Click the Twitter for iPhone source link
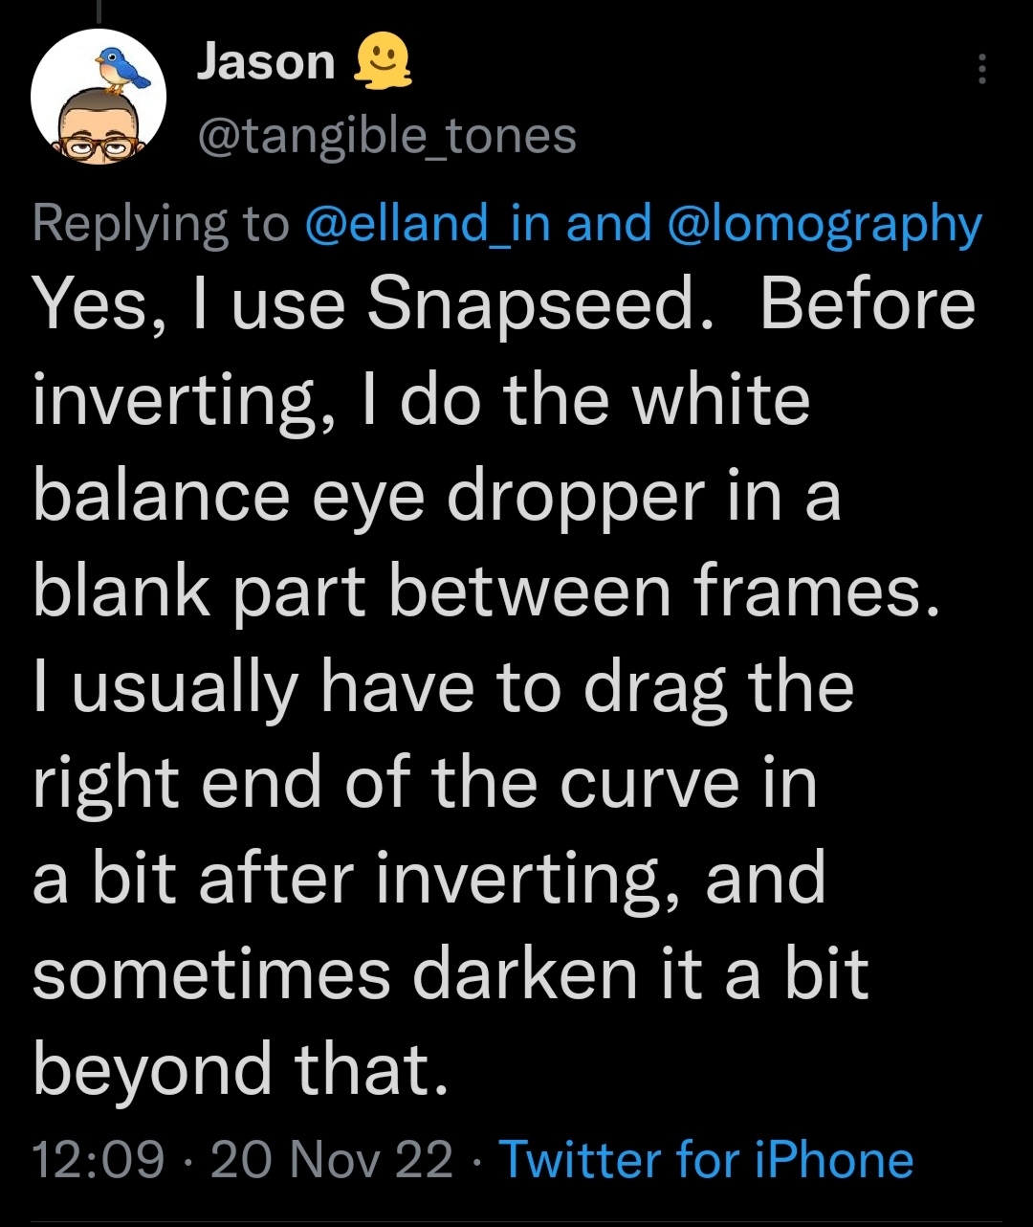 pyautogui.click(x=706, y=1159)
